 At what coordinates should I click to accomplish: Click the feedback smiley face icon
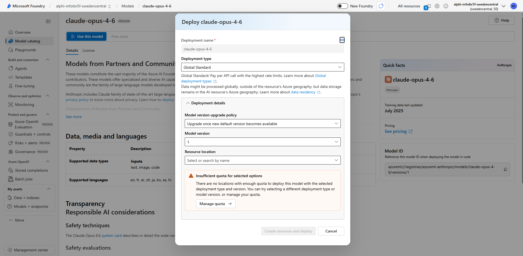(x=446, y=6)
